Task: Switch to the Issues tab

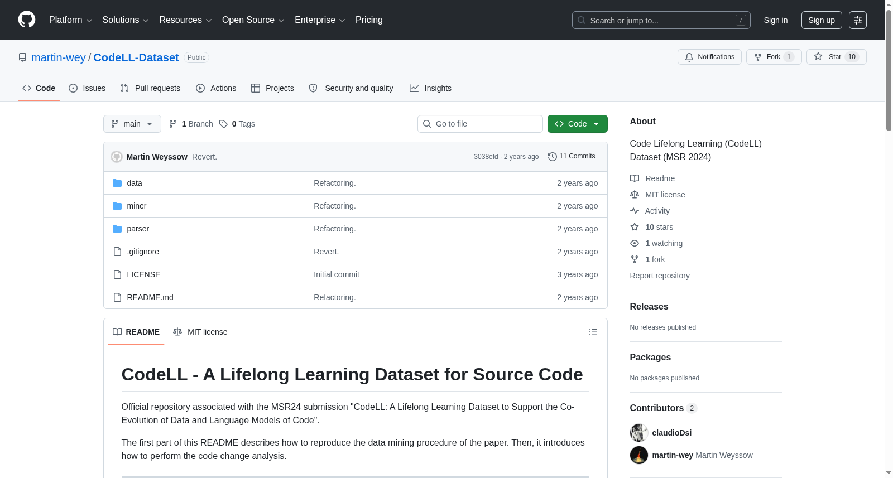Action: coord(87,88)
